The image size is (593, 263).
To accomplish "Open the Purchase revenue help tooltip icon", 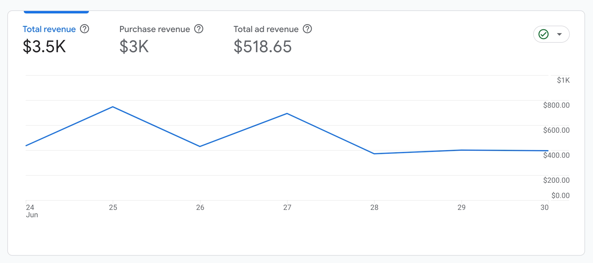I will point(199,29).
